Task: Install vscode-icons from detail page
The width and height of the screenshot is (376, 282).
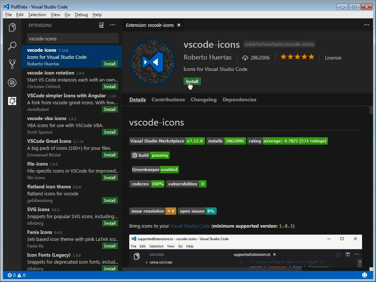Action: 192,81
